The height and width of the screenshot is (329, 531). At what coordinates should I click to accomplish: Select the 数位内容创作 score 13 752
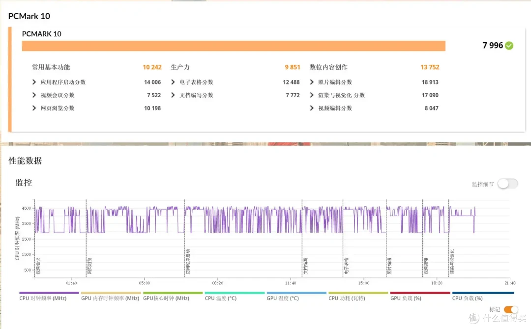pyautogui.click(x=430, y=67)
